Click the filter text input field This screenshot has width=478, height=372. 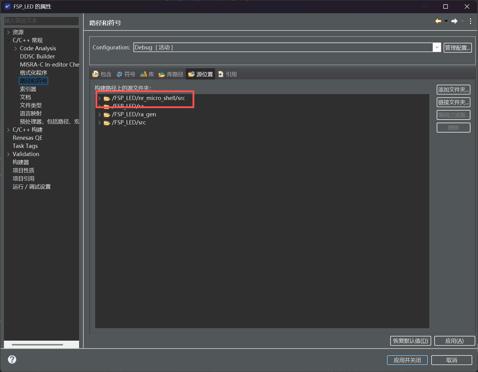41,21
